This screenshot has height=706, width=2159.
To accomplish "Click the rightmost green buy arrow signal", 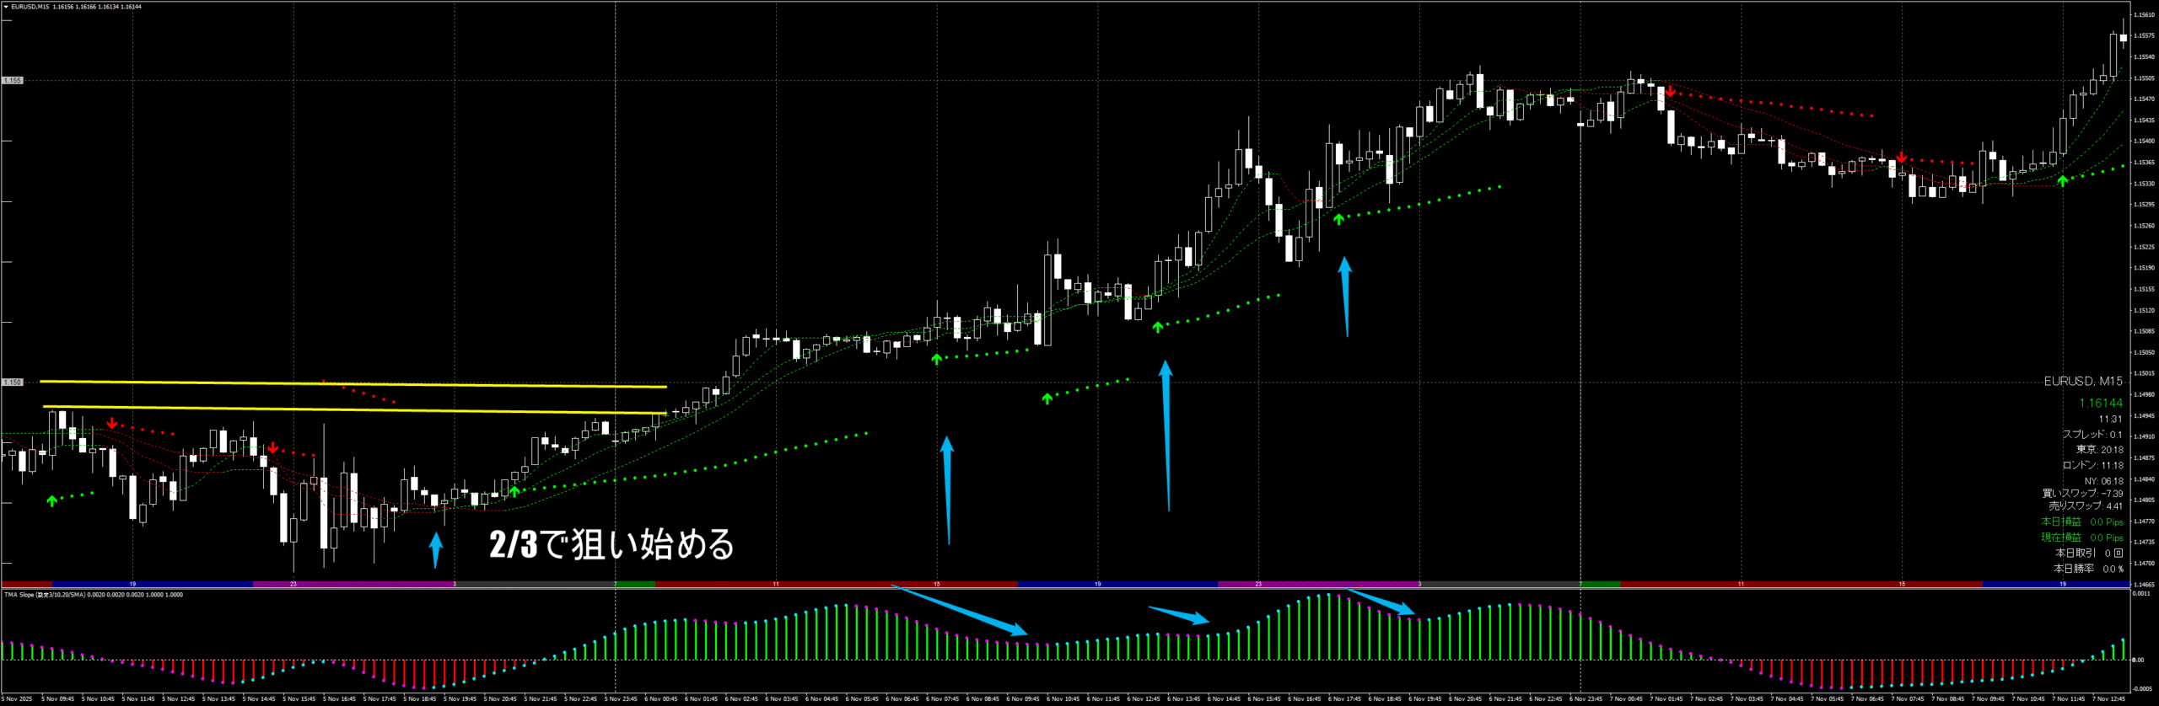I will tap(2063, 180).
